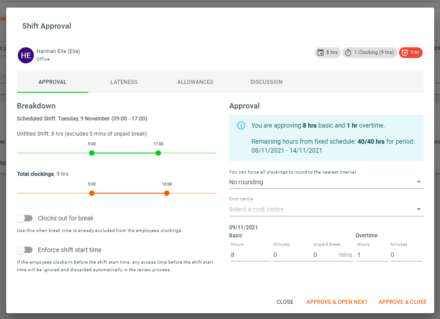
Task: Click the rounding dropdown arrow
Action: pos(418,182)
